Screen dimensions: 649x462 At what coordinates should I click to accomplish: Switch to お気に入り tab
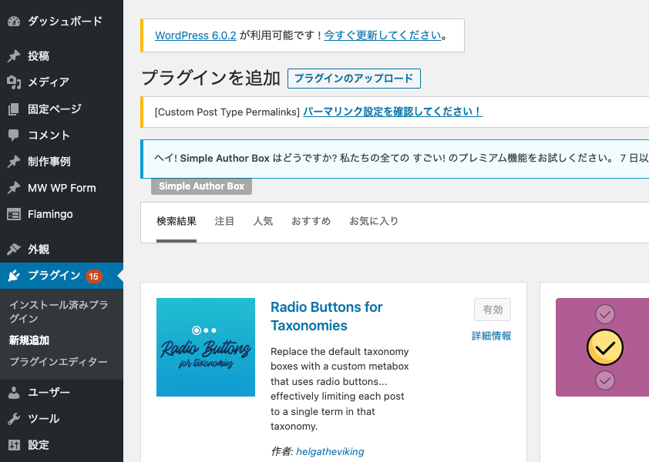(x=374, y=221)
